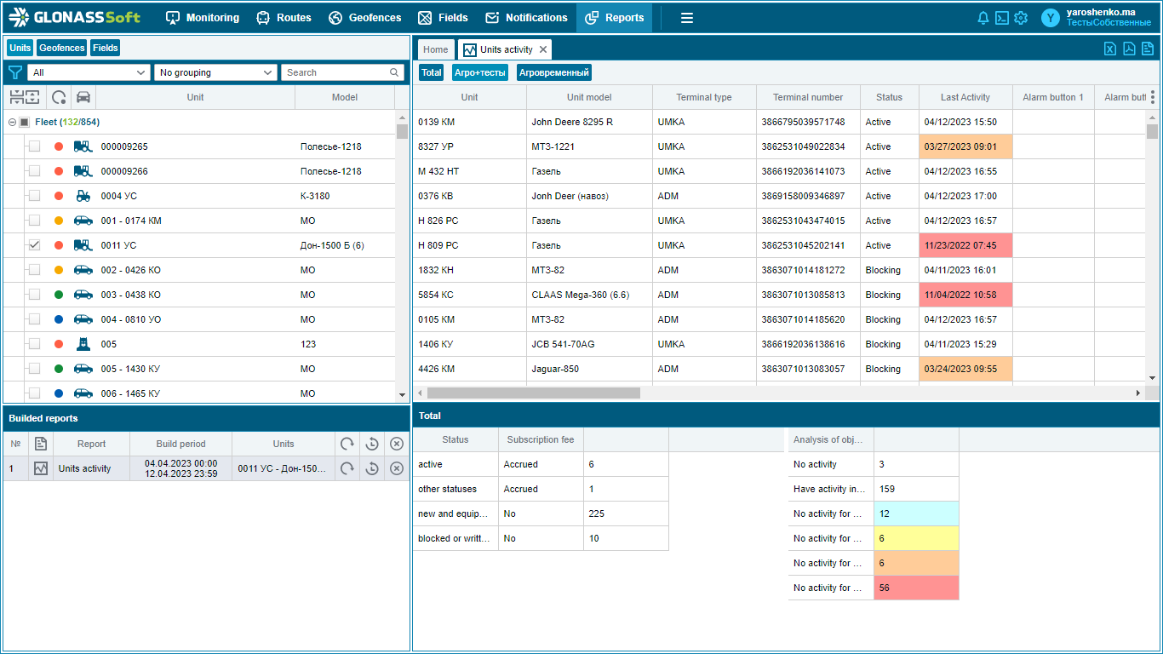The height and width of the screenshot is (654, 1163).
Task: Open the No grouping dropdown
Action: [216, 72]
